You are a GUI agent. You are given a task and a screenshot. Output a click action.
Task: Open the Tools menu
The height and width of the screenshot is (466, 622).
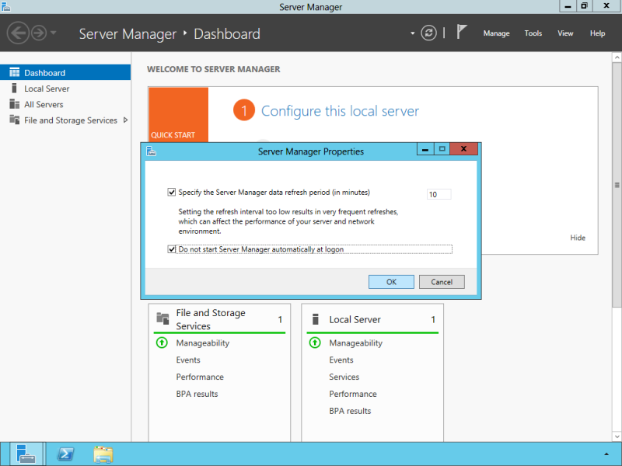533,33
